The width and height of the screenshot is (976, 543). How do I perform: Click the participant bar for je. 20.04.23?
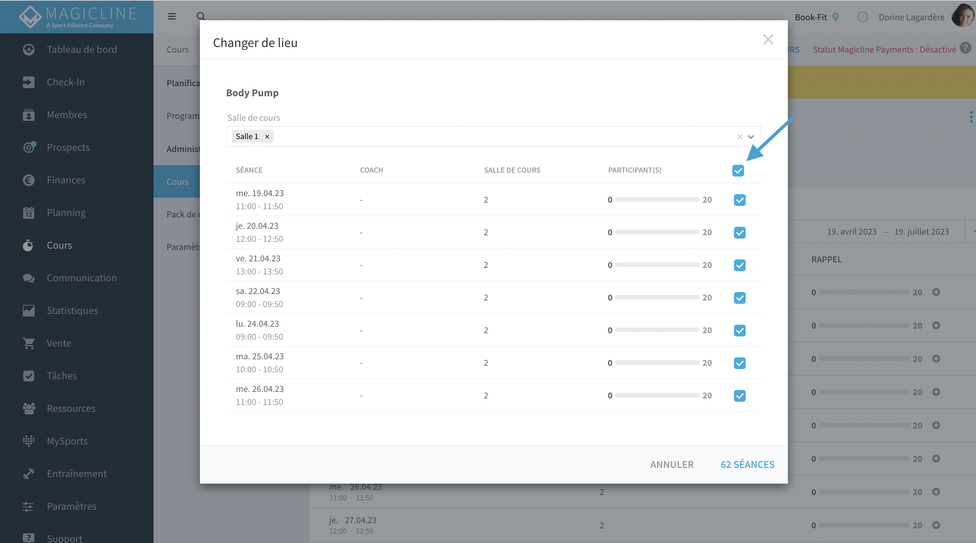pos(657,232)
